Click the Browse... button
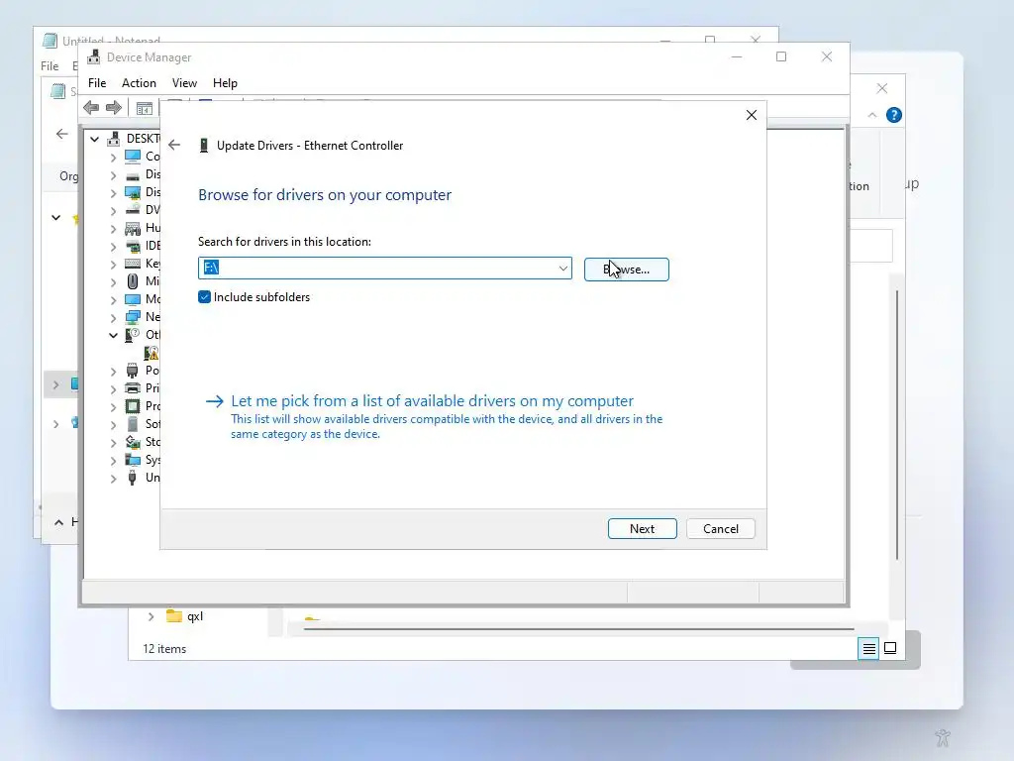 (x=626, y=270)
